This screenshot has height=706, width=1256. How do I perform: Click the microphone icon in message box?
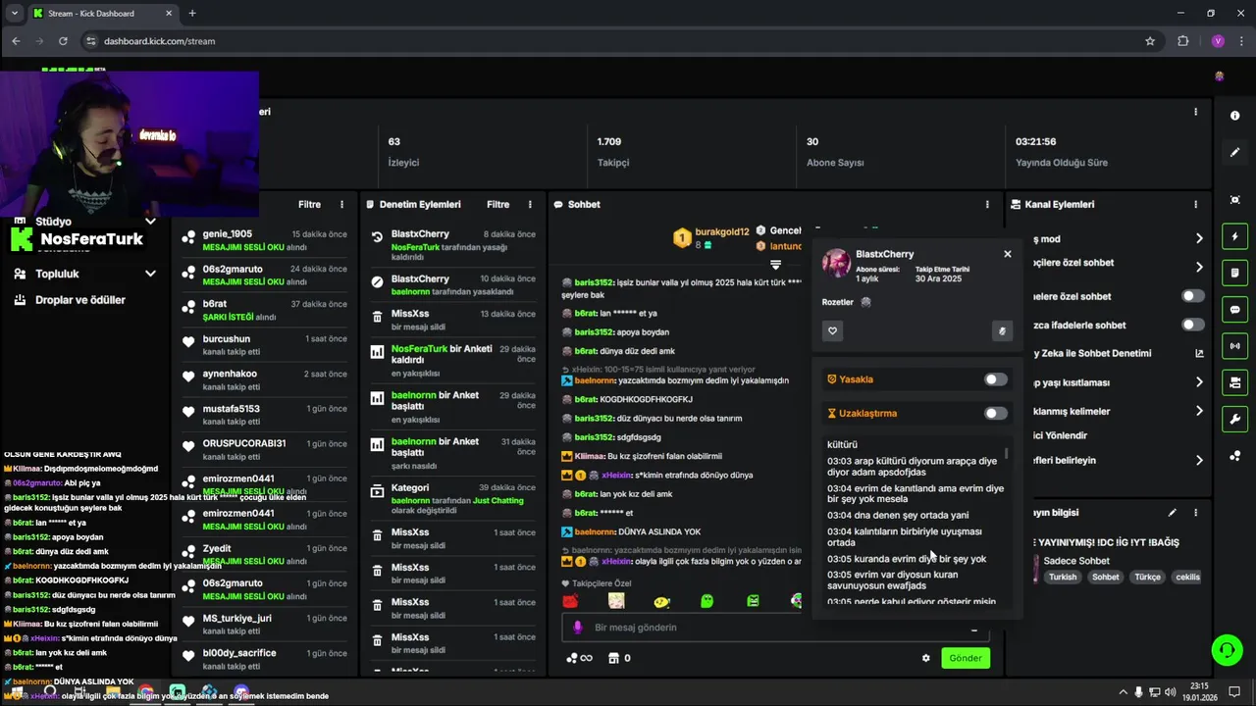pos(577,628)
